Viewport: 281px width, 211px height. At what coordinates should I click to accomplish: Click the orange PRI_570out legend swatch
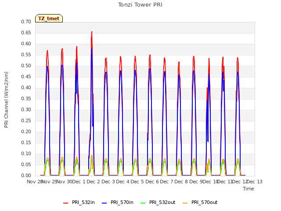(185, 203)
